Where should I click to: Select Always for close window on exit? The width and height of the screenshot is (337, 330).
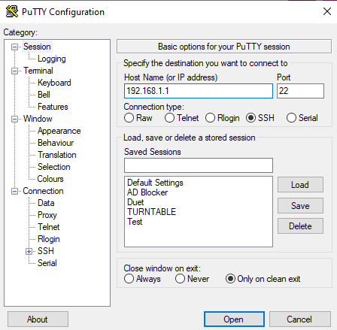pos(129,279)
